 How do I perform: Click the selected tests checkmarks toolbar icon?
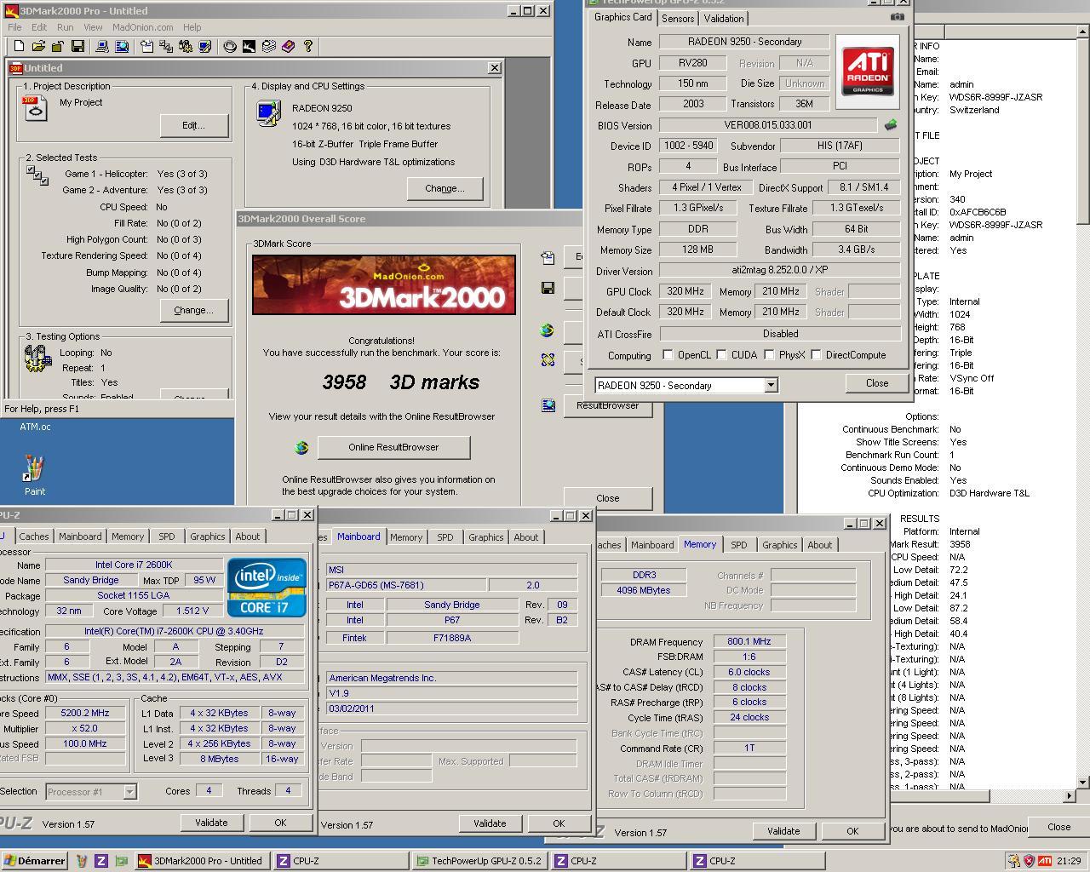[166, 46]
